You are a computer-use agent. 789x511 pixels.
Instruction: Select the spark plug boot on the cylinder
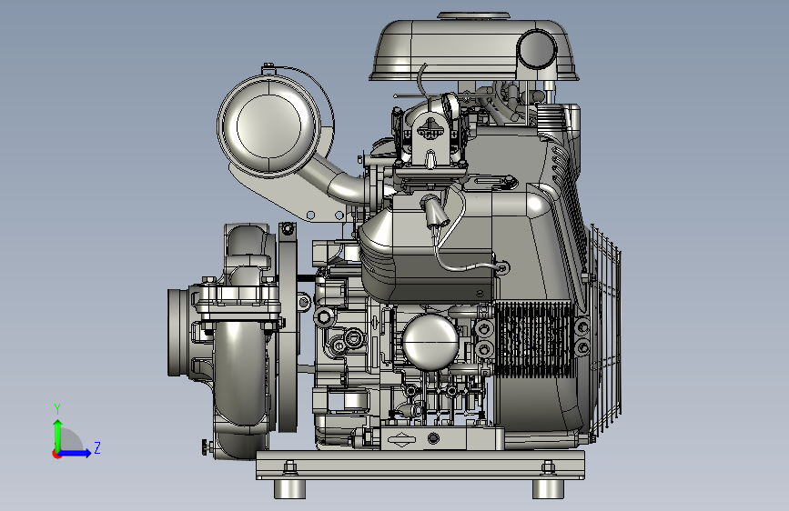[x=435, y=210]
